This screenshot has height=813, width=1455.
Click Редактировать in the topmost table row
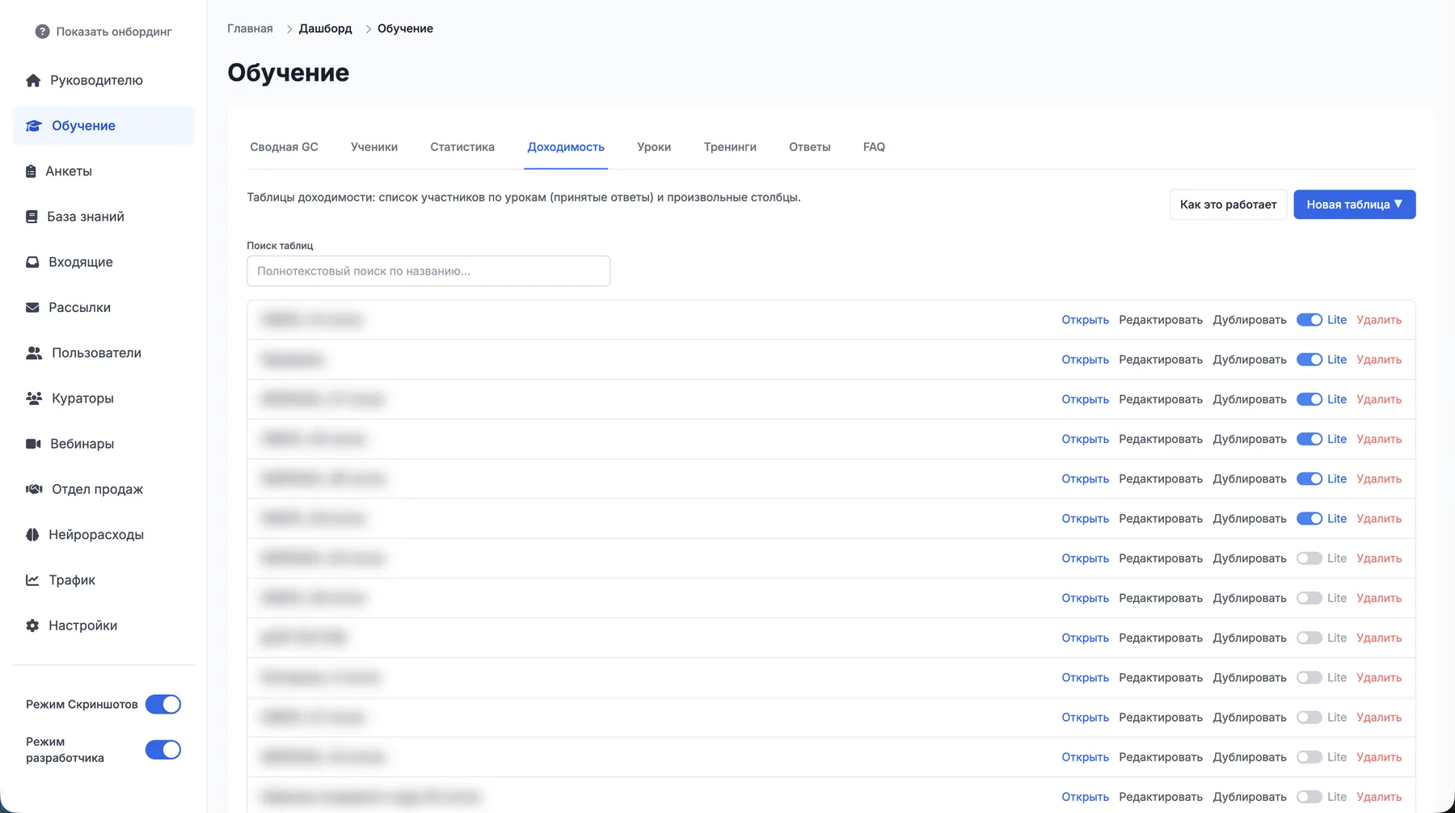click(x=1161, y=320)
